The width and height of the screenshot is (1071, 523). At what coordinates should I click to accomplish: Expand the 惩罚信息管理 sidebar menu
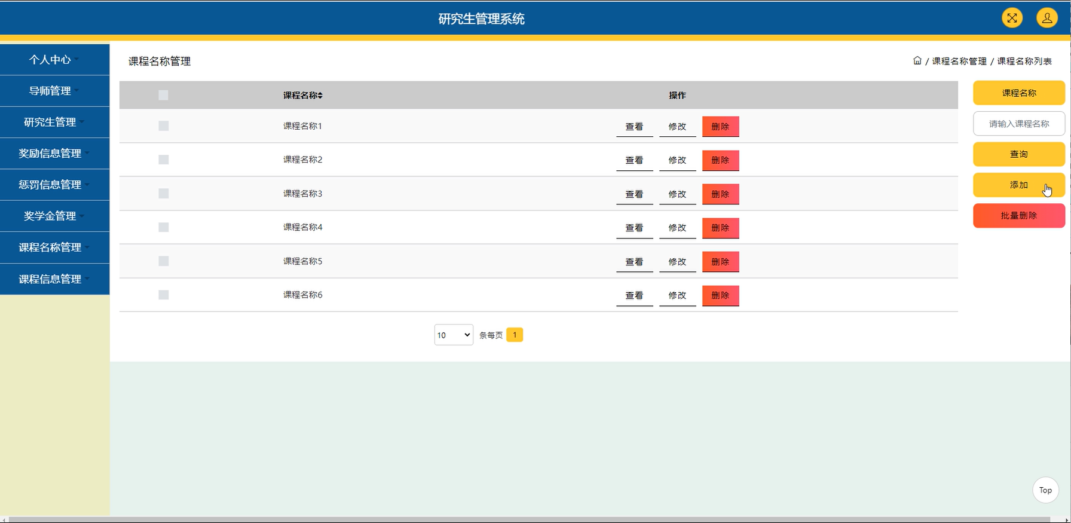pyautogui.click(x=54, y=185)
